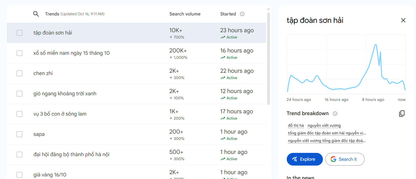This screenshot has height=179, width=416.
Task: Toggle the checkbox for giá vàng 16/10
Action: pyautogui.click(x=20, y=175)
